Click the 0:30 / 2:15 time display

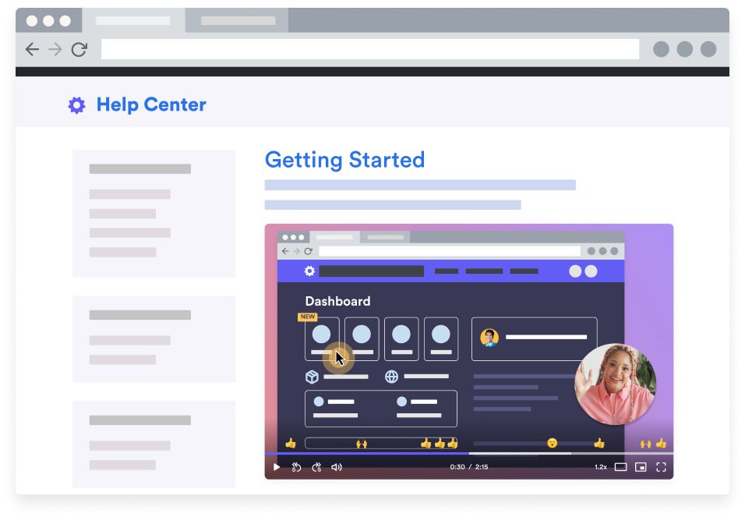[x=469, y=467]
